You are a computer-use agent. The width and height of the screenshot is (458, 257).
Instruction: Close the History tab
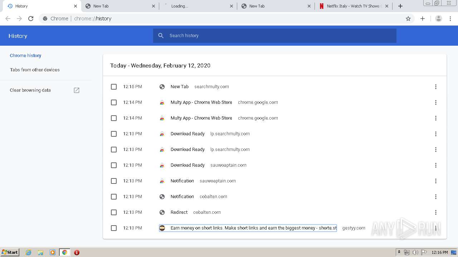click(x=75, y=6)
